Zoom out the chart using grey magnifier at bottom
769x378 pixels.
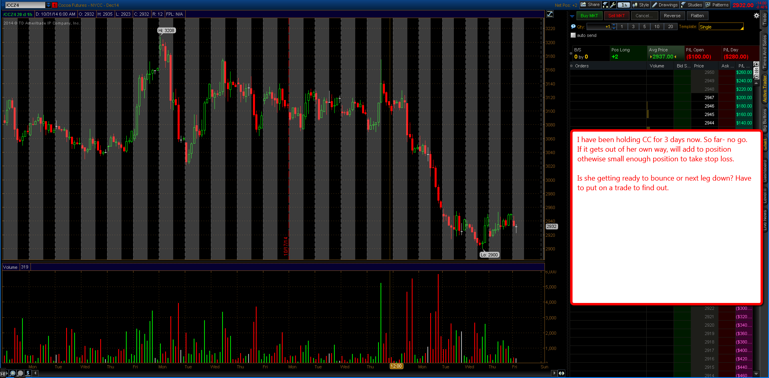click(20, 373)
